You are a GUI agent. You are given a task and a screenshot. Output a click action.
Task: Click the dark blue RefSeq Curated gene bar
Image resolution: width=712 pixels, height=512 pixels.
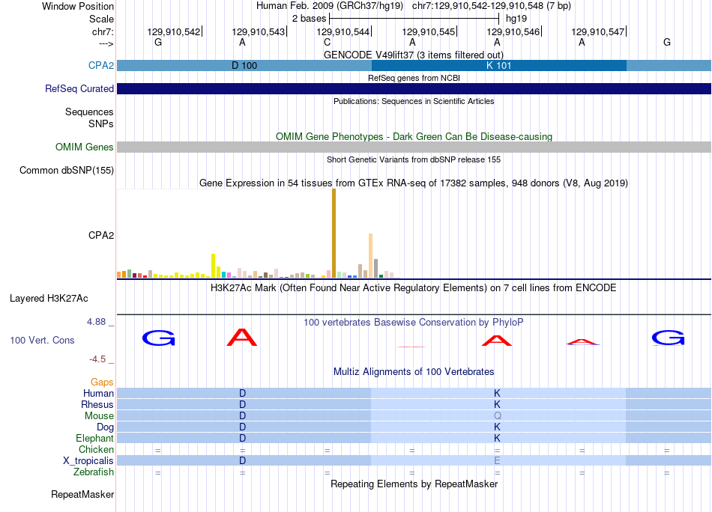pyautogui.click(x=414, y=89)
